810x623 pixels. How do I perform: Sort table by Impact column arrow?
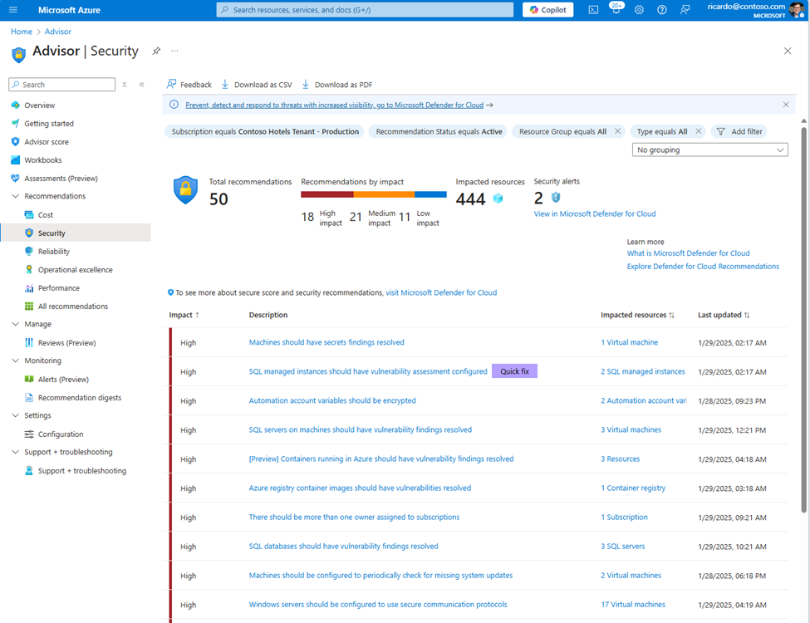pyautogui.click(x=197, y=315)
